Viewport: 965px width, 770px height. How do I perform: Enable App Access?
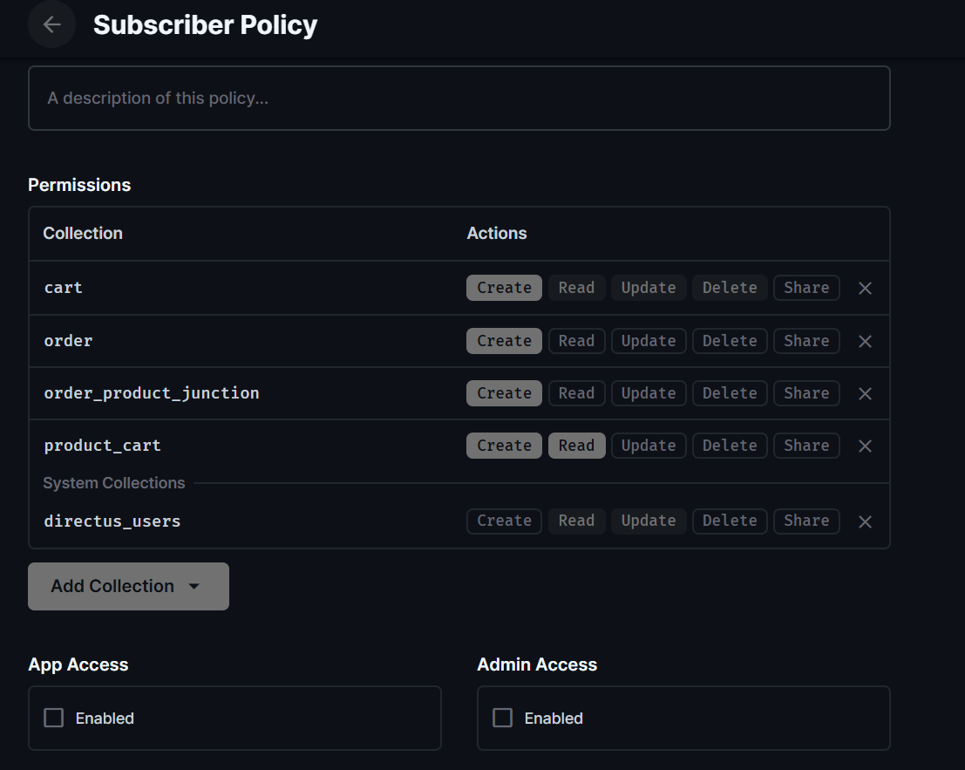pyautogui.click(x=53, y=718)
